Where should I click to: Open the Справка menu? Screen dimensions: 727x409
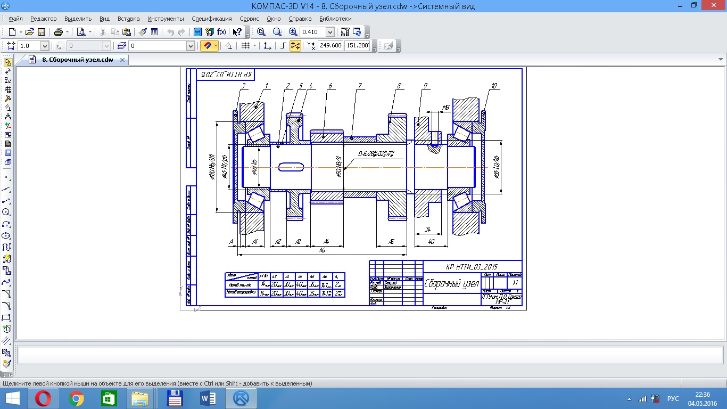click(x=300, y=19)
